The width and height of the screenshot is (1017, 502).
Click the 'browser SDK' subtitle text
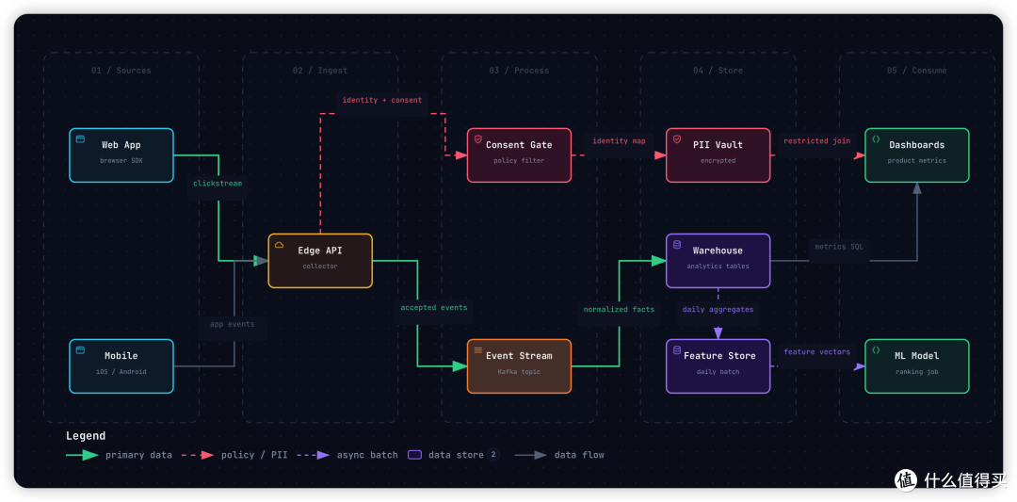pyautogui.click(x=121, y=161)
